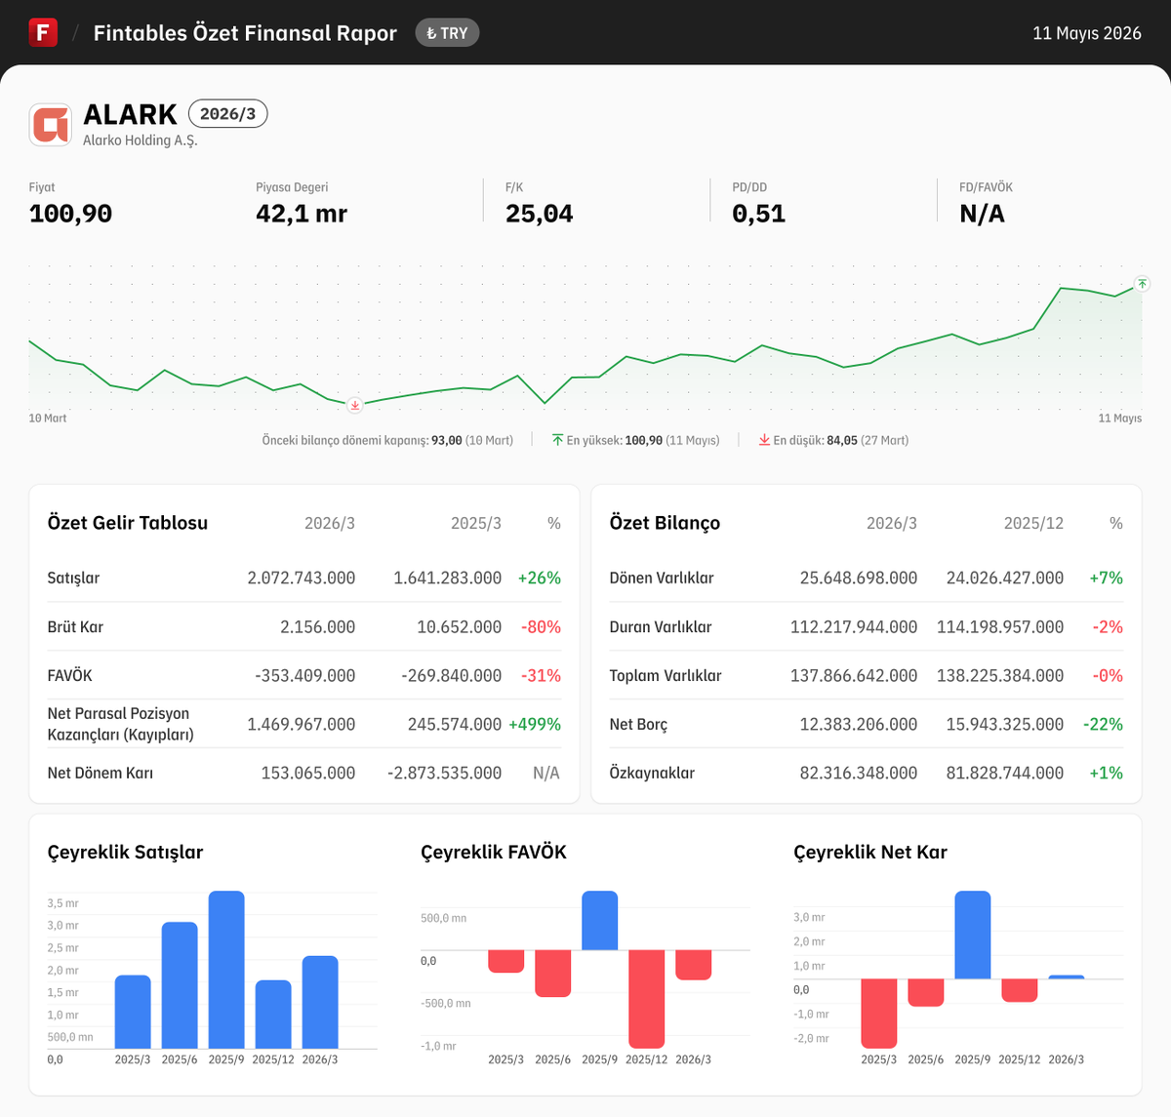Click the Dönen Varlıklar value 25.648.698.000
This screenshot has height=1117, width=1171.
(x=859, y=578)
